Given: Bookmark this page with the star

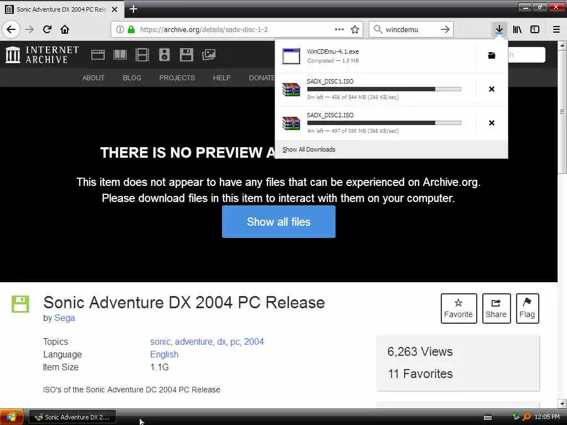Looking at the screenshot, I should pyautogui.click(x=355, y=29).
